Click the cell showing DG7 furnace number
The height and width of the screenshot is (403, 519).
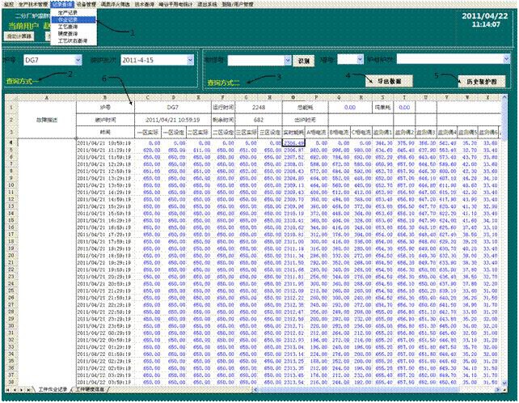point(172,106)
